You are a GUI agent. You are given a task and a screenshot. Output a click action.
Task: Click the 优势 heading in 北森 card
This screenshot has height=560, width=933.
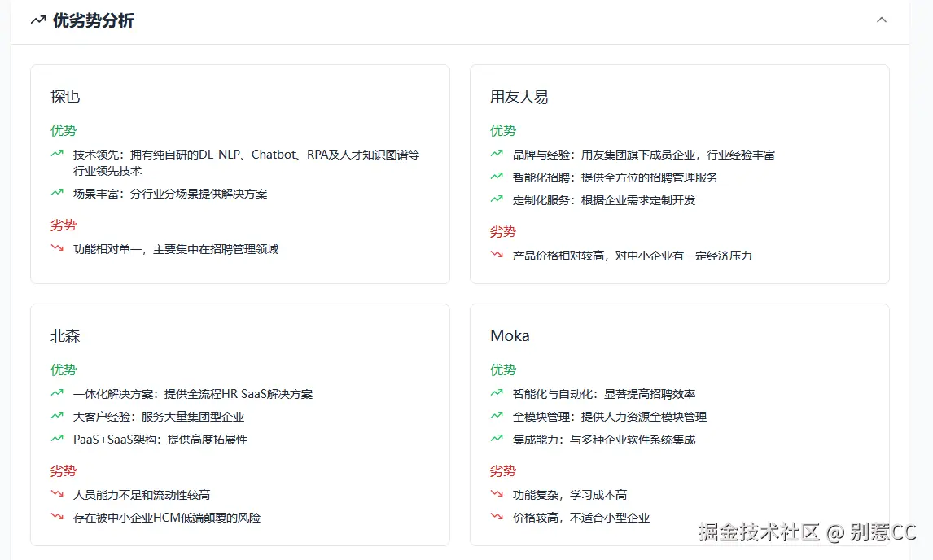64,370
